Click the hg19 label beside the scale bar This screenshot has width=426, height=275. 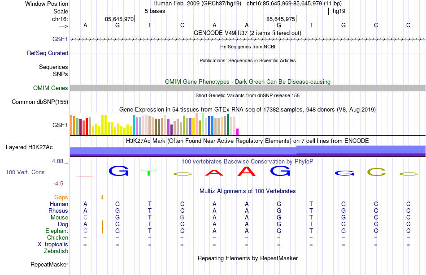339,11
